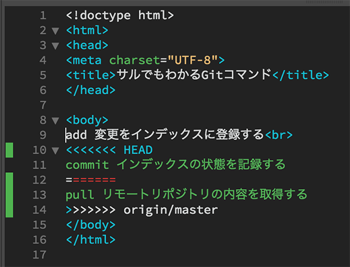The height and width of the screenshot is (267, 350).
Task: Select line number 12 in the gutter
Action: pyautogui.click(x=39, y=180)
